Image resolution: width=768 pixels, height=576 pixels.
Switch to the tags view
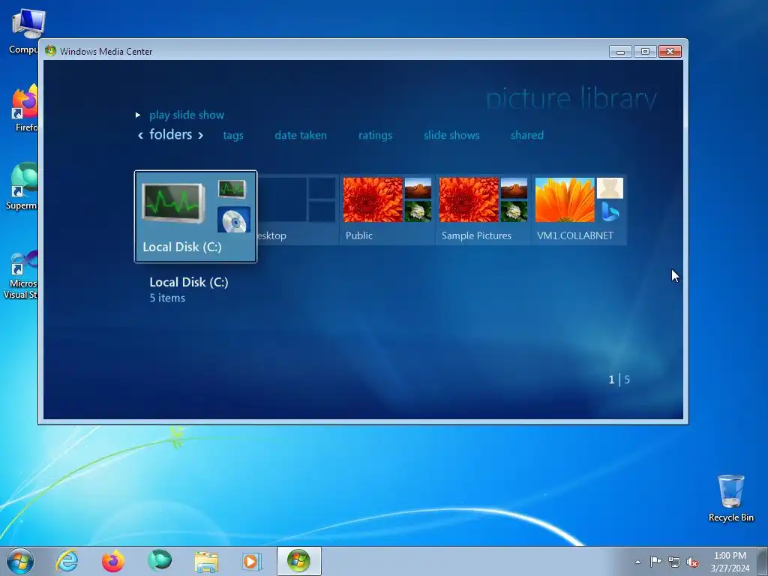pos(233,135)
